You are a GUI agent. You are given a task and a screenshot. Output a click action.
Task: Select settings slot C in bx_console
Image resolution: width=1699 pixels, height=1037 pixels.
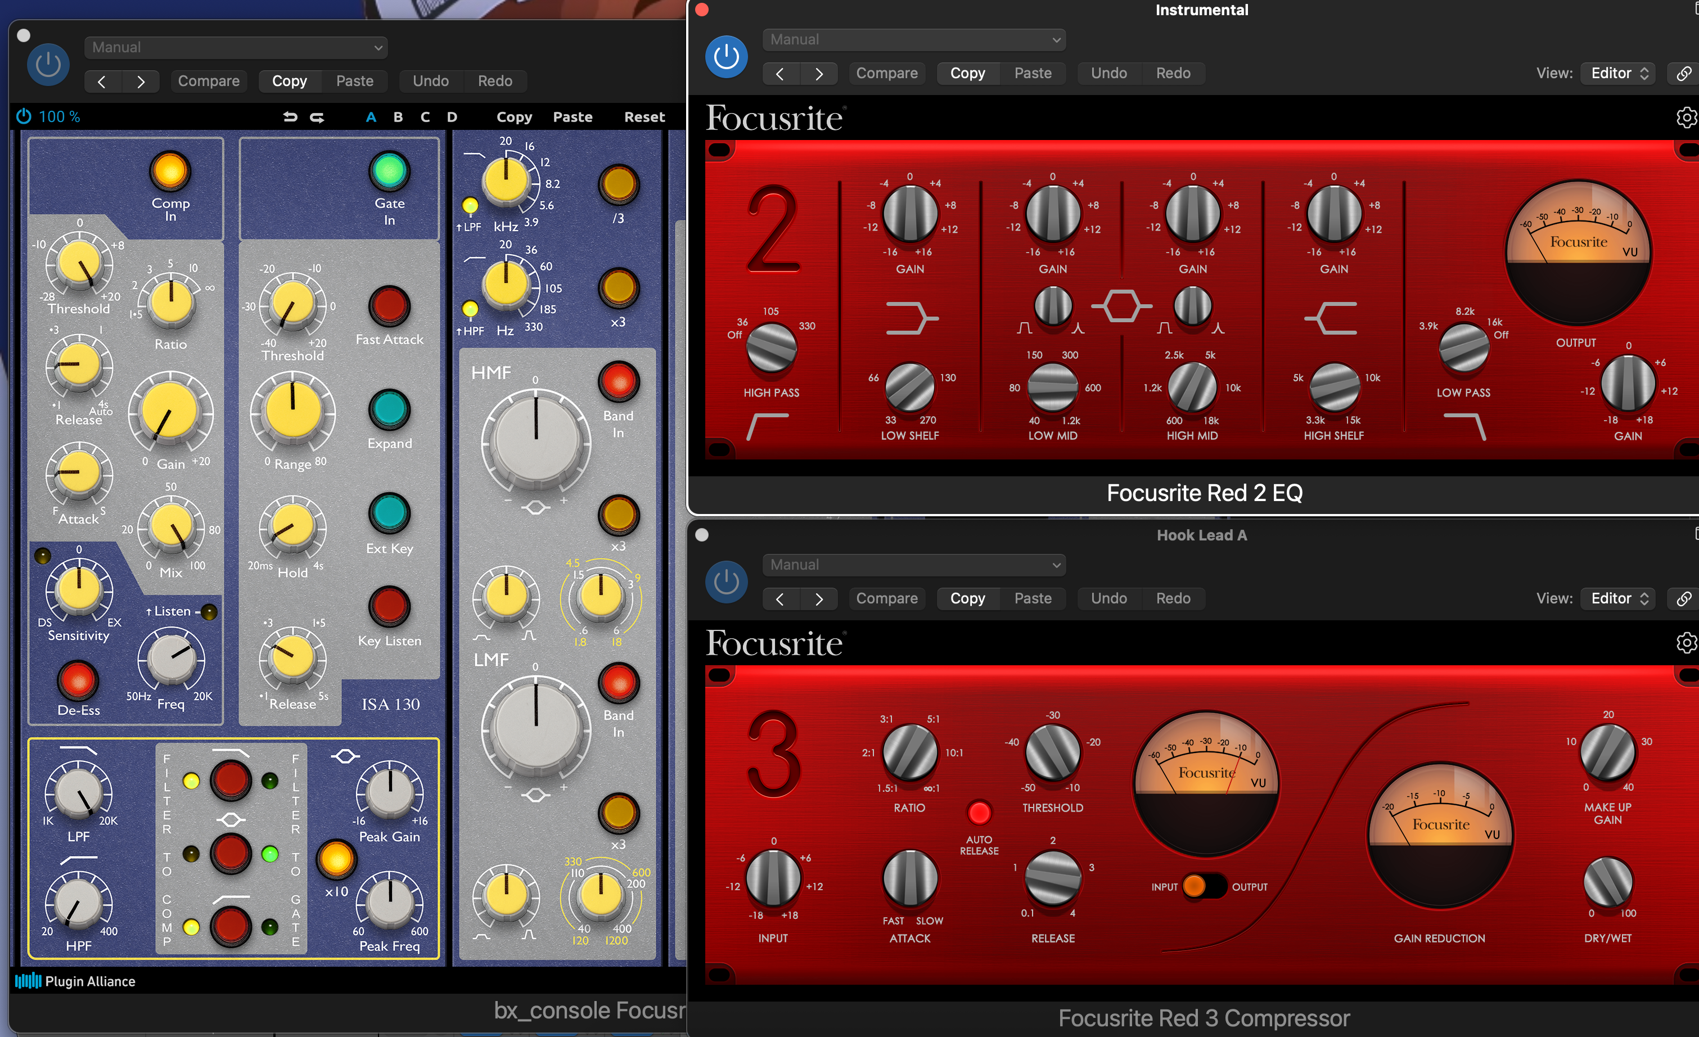425,117
